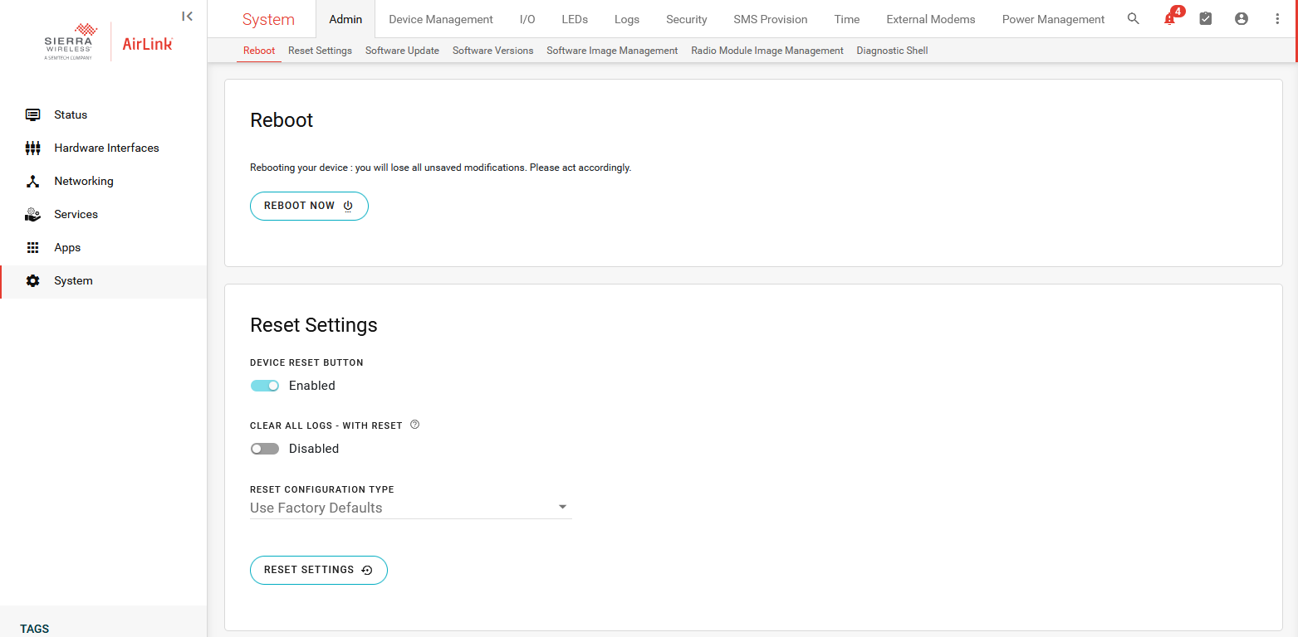Open the Diagnostic Shell sub-tab
Viewport: 1298px width, 637px height.
[x=892, y=51]
